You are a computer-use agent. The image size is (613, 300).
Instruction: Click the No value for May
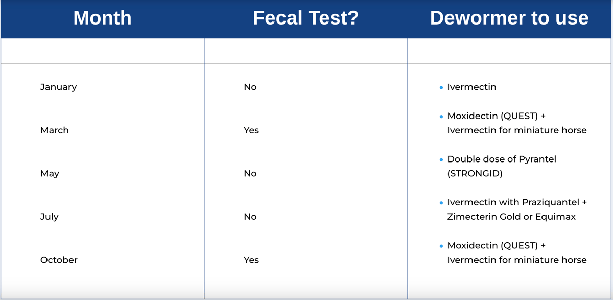250,174
